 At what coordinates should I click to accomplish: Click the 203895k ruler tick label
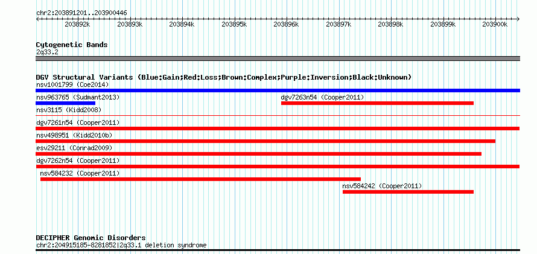[x=234, y=24]
